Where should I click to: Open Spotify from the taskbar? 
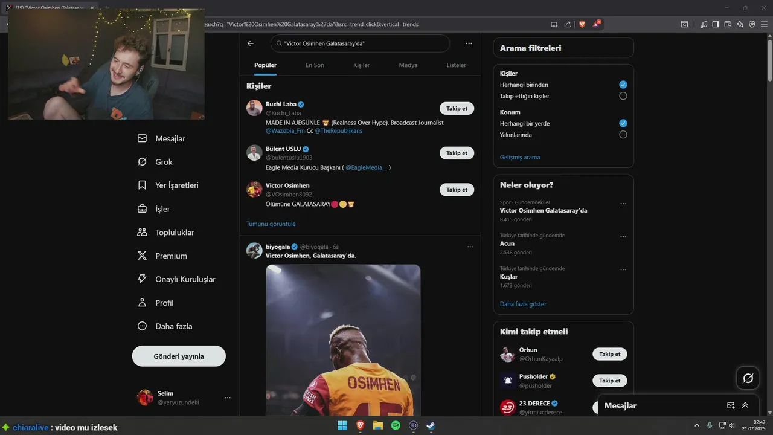396,425
